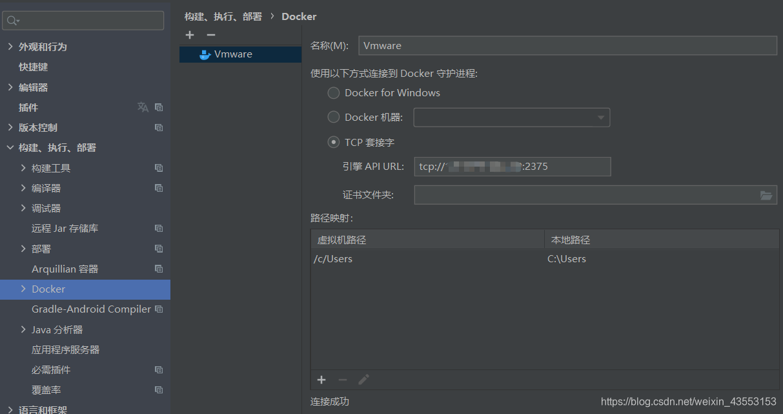Click the add Docker configuration plus icon

[x=190, y=35]
